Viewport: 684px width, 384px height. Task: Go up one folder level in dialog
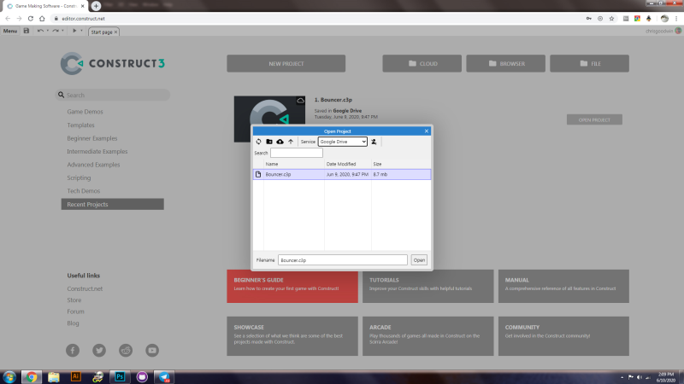(x=291, y=142)
